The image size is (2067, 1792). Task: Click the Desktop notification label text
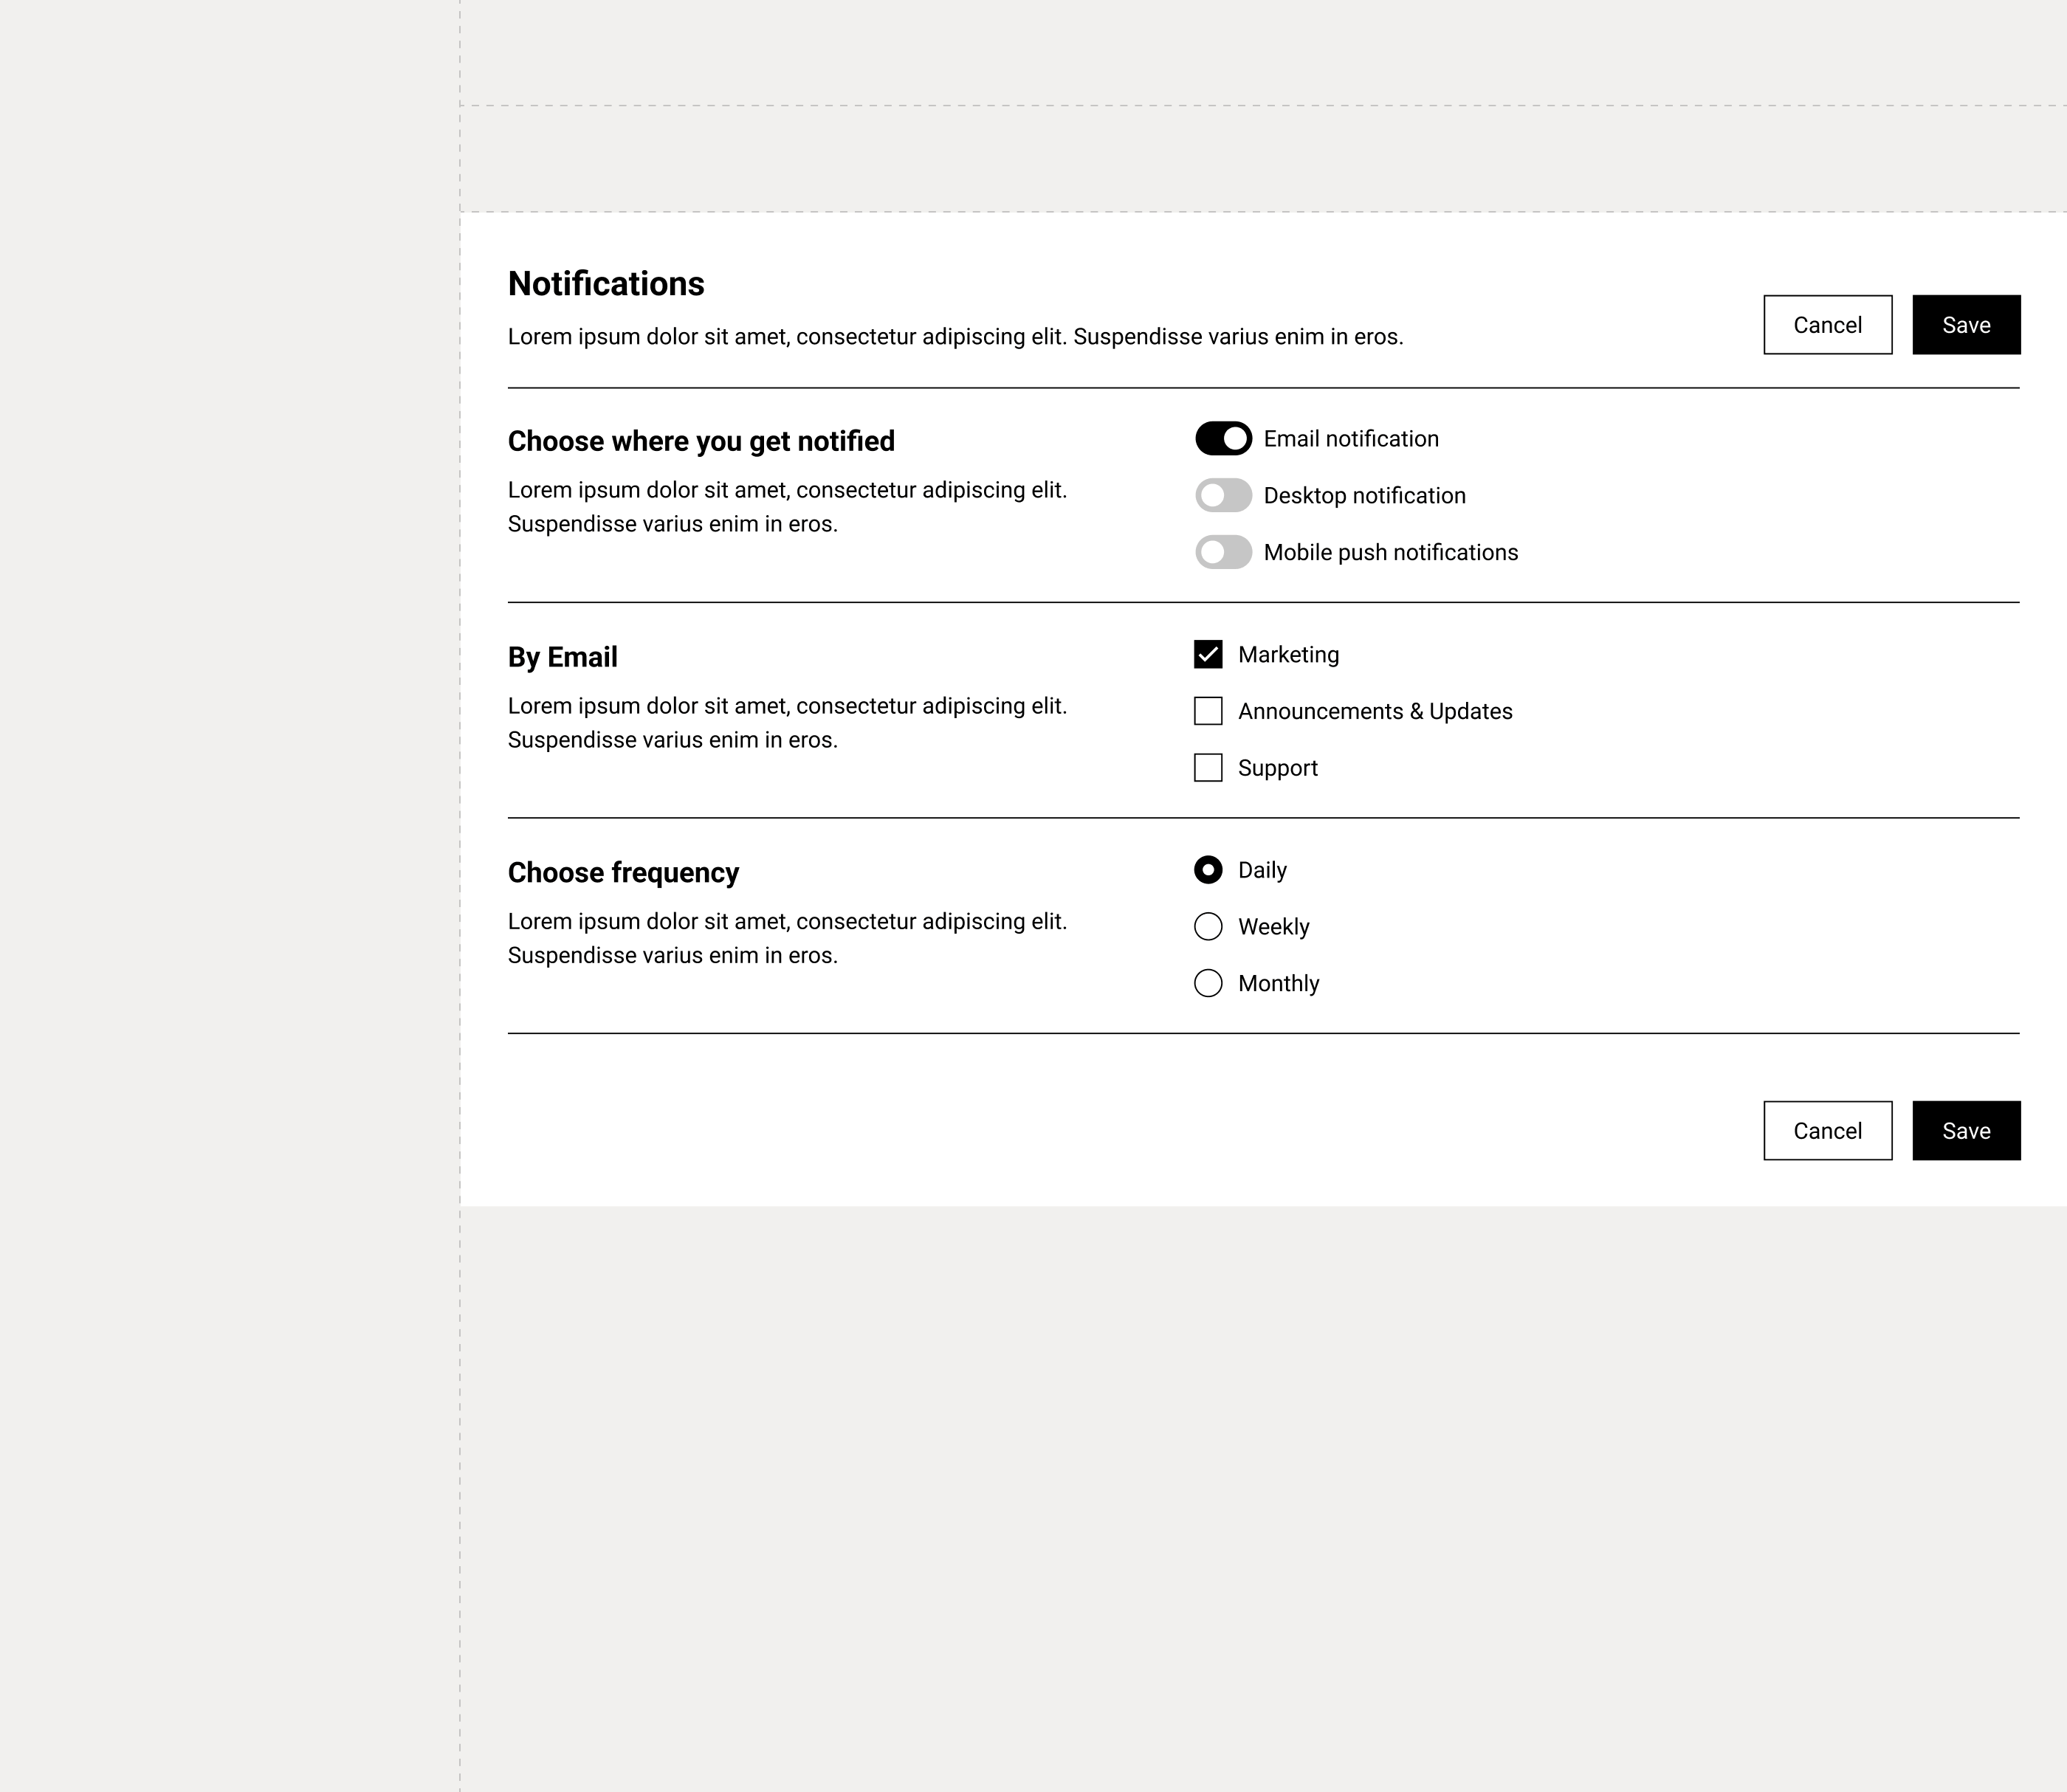pyautogui.click(x=1365, y=496)
